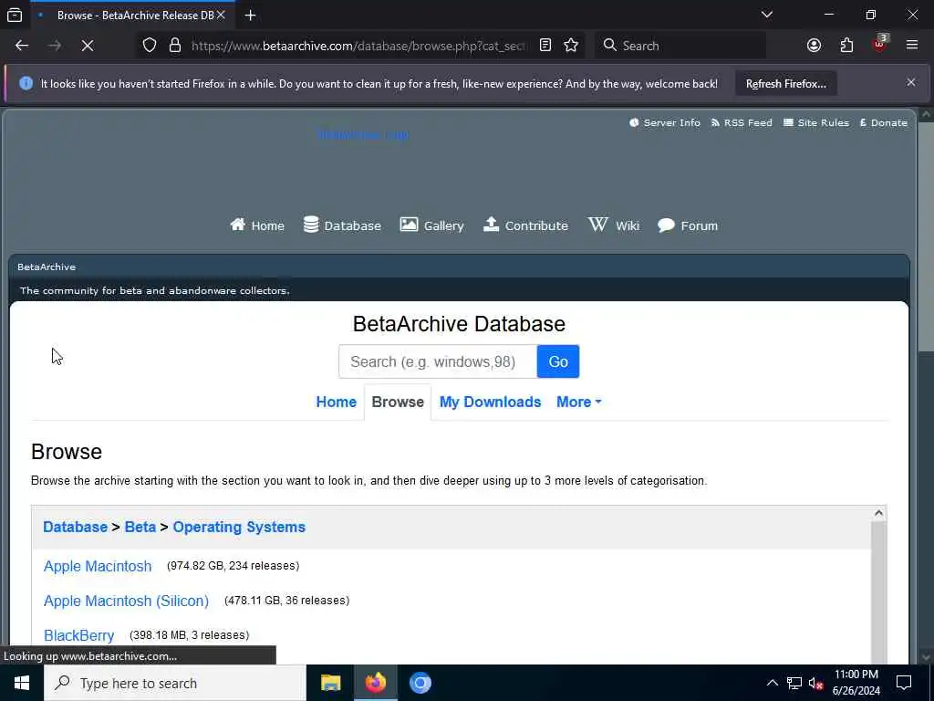Open the My Downloads tab
Image resolution: width=934 pixels, height=701 pixels.
(x=490, y=403)
